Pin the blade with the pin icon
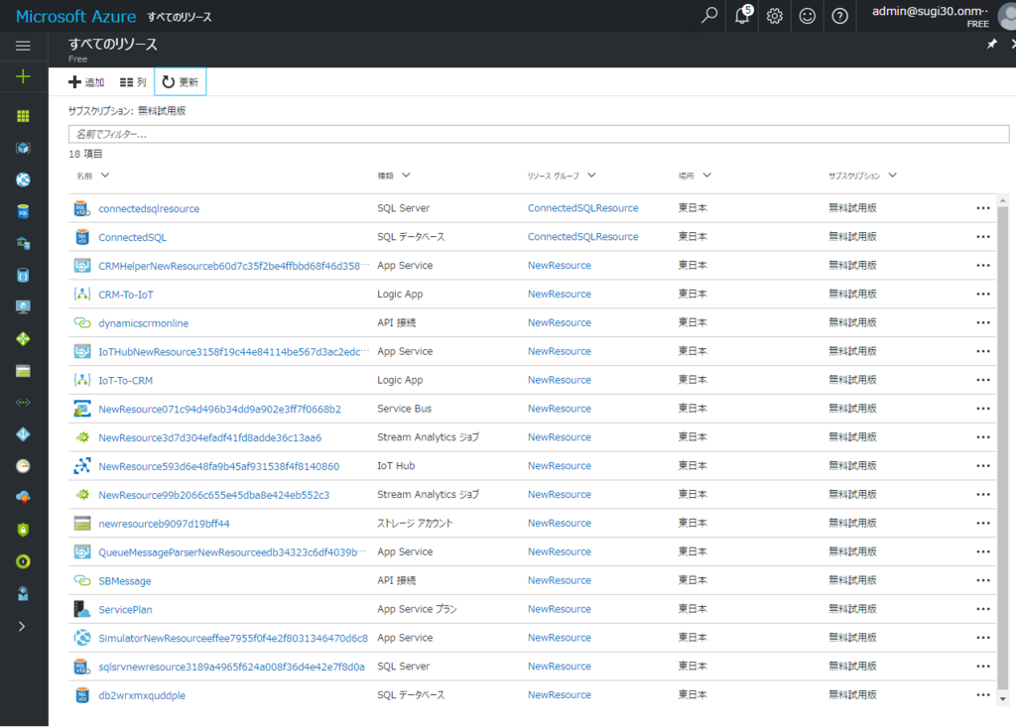Image resolution: width=1016 pixels, height=727 pixels. click(x=991, y=44)
